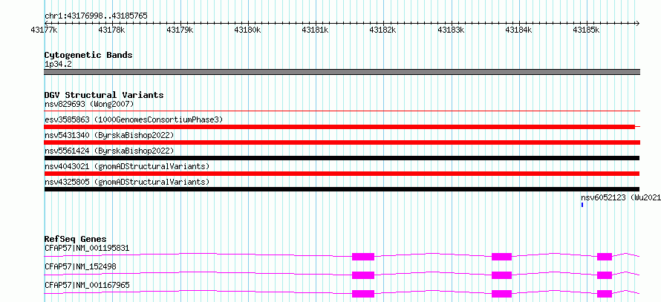Click the nsv5431340 (ByrskaBishop2022) label
The image size is (661, 302).
[109, 135]
